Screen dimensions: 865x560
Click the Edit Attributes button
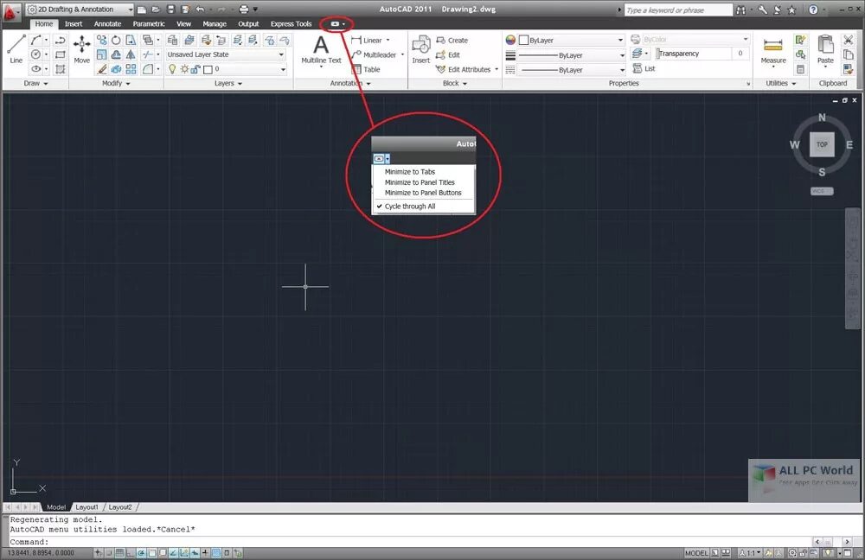tap(464, 69)
